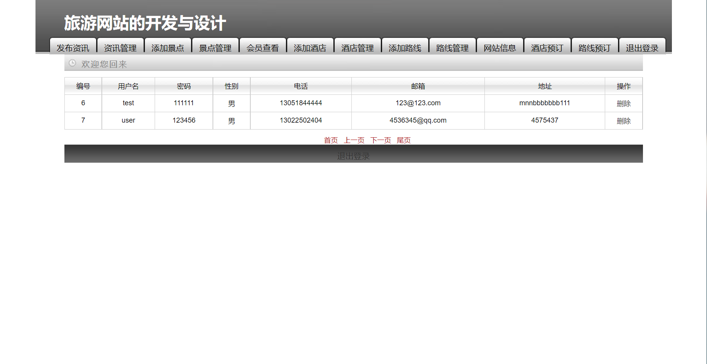
Task: Click the site title 旅游网站的开发与设计
Action: 145,23
